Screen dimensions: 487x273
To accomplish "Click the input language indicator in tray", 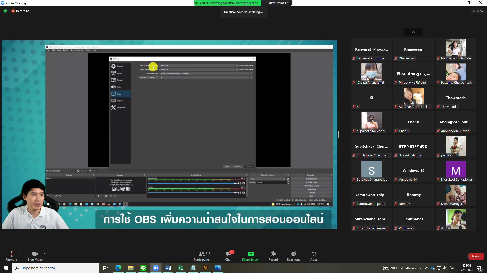I will [453, 268].
